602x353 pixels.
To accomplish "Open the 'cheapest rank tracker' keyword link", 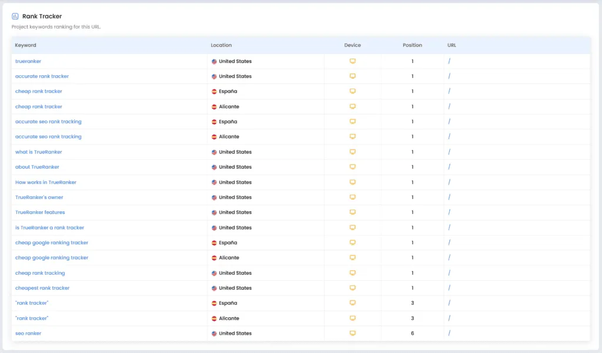I will coord(42,288).
